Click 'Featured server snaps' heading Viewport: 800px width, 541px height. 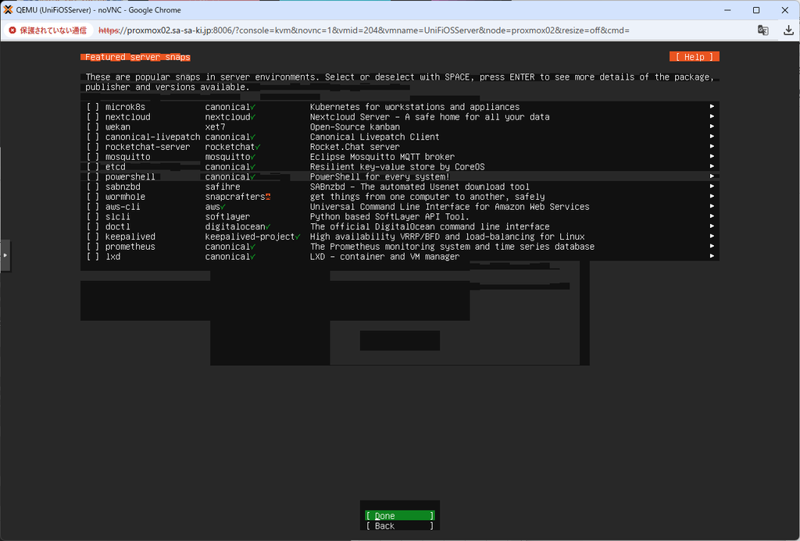click(137, 57)
